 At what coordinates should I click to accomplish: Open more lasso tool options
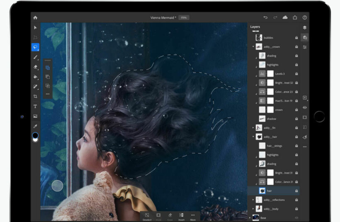(x=48, y=94)
